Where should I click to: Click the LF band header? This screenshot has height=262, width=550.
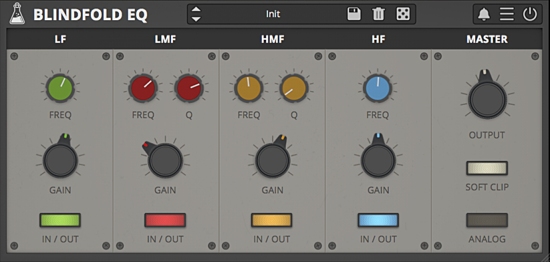60,39
